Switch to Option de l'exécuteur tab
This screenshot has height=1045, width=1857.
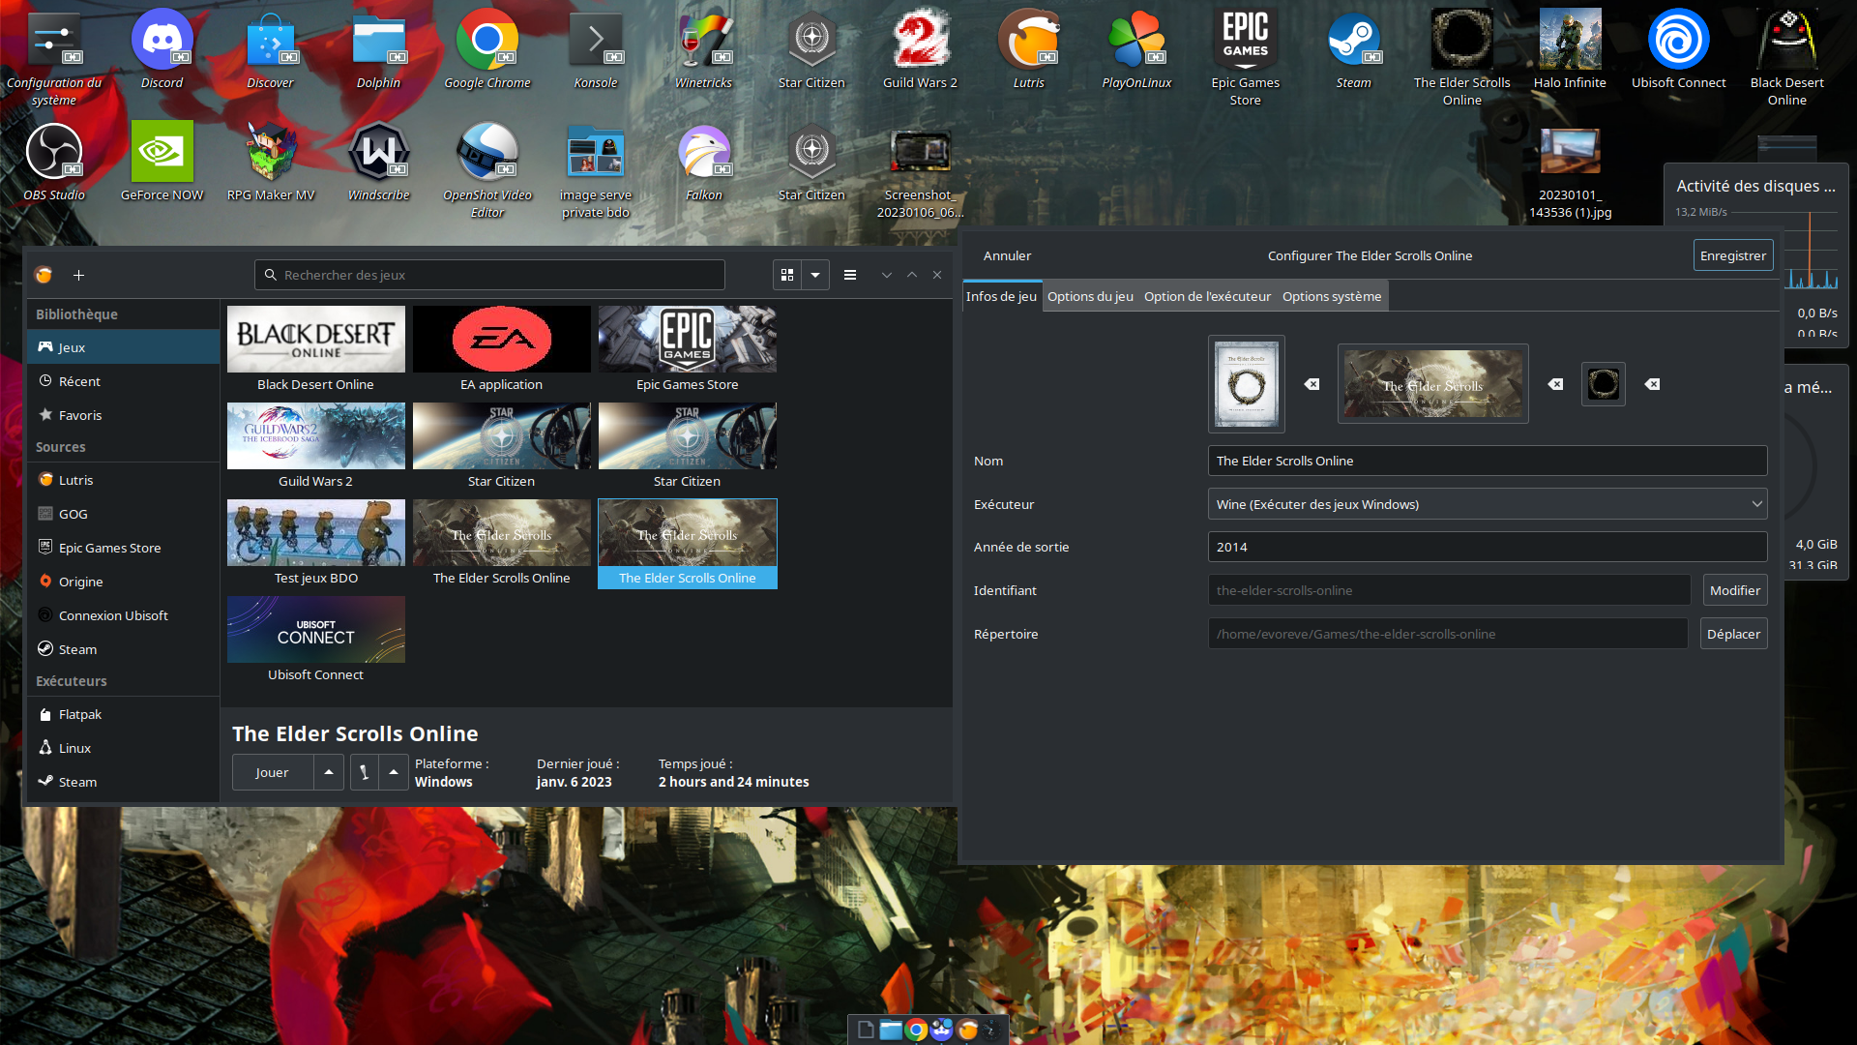(x=1207, y=296)
